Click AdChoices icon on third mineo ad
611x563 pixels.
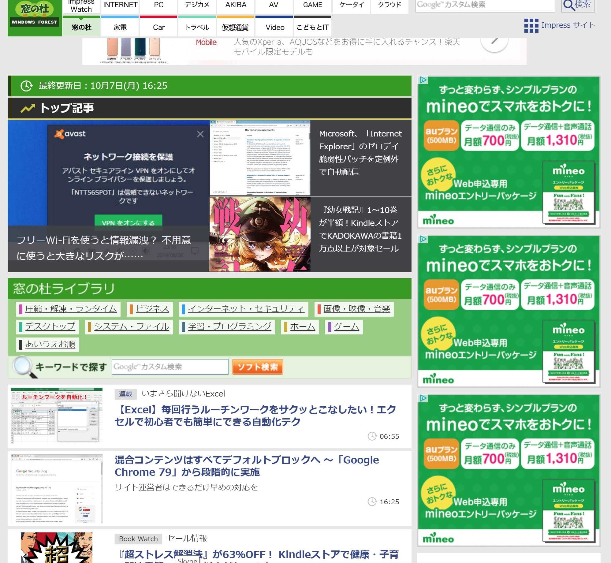coord(423,398)
